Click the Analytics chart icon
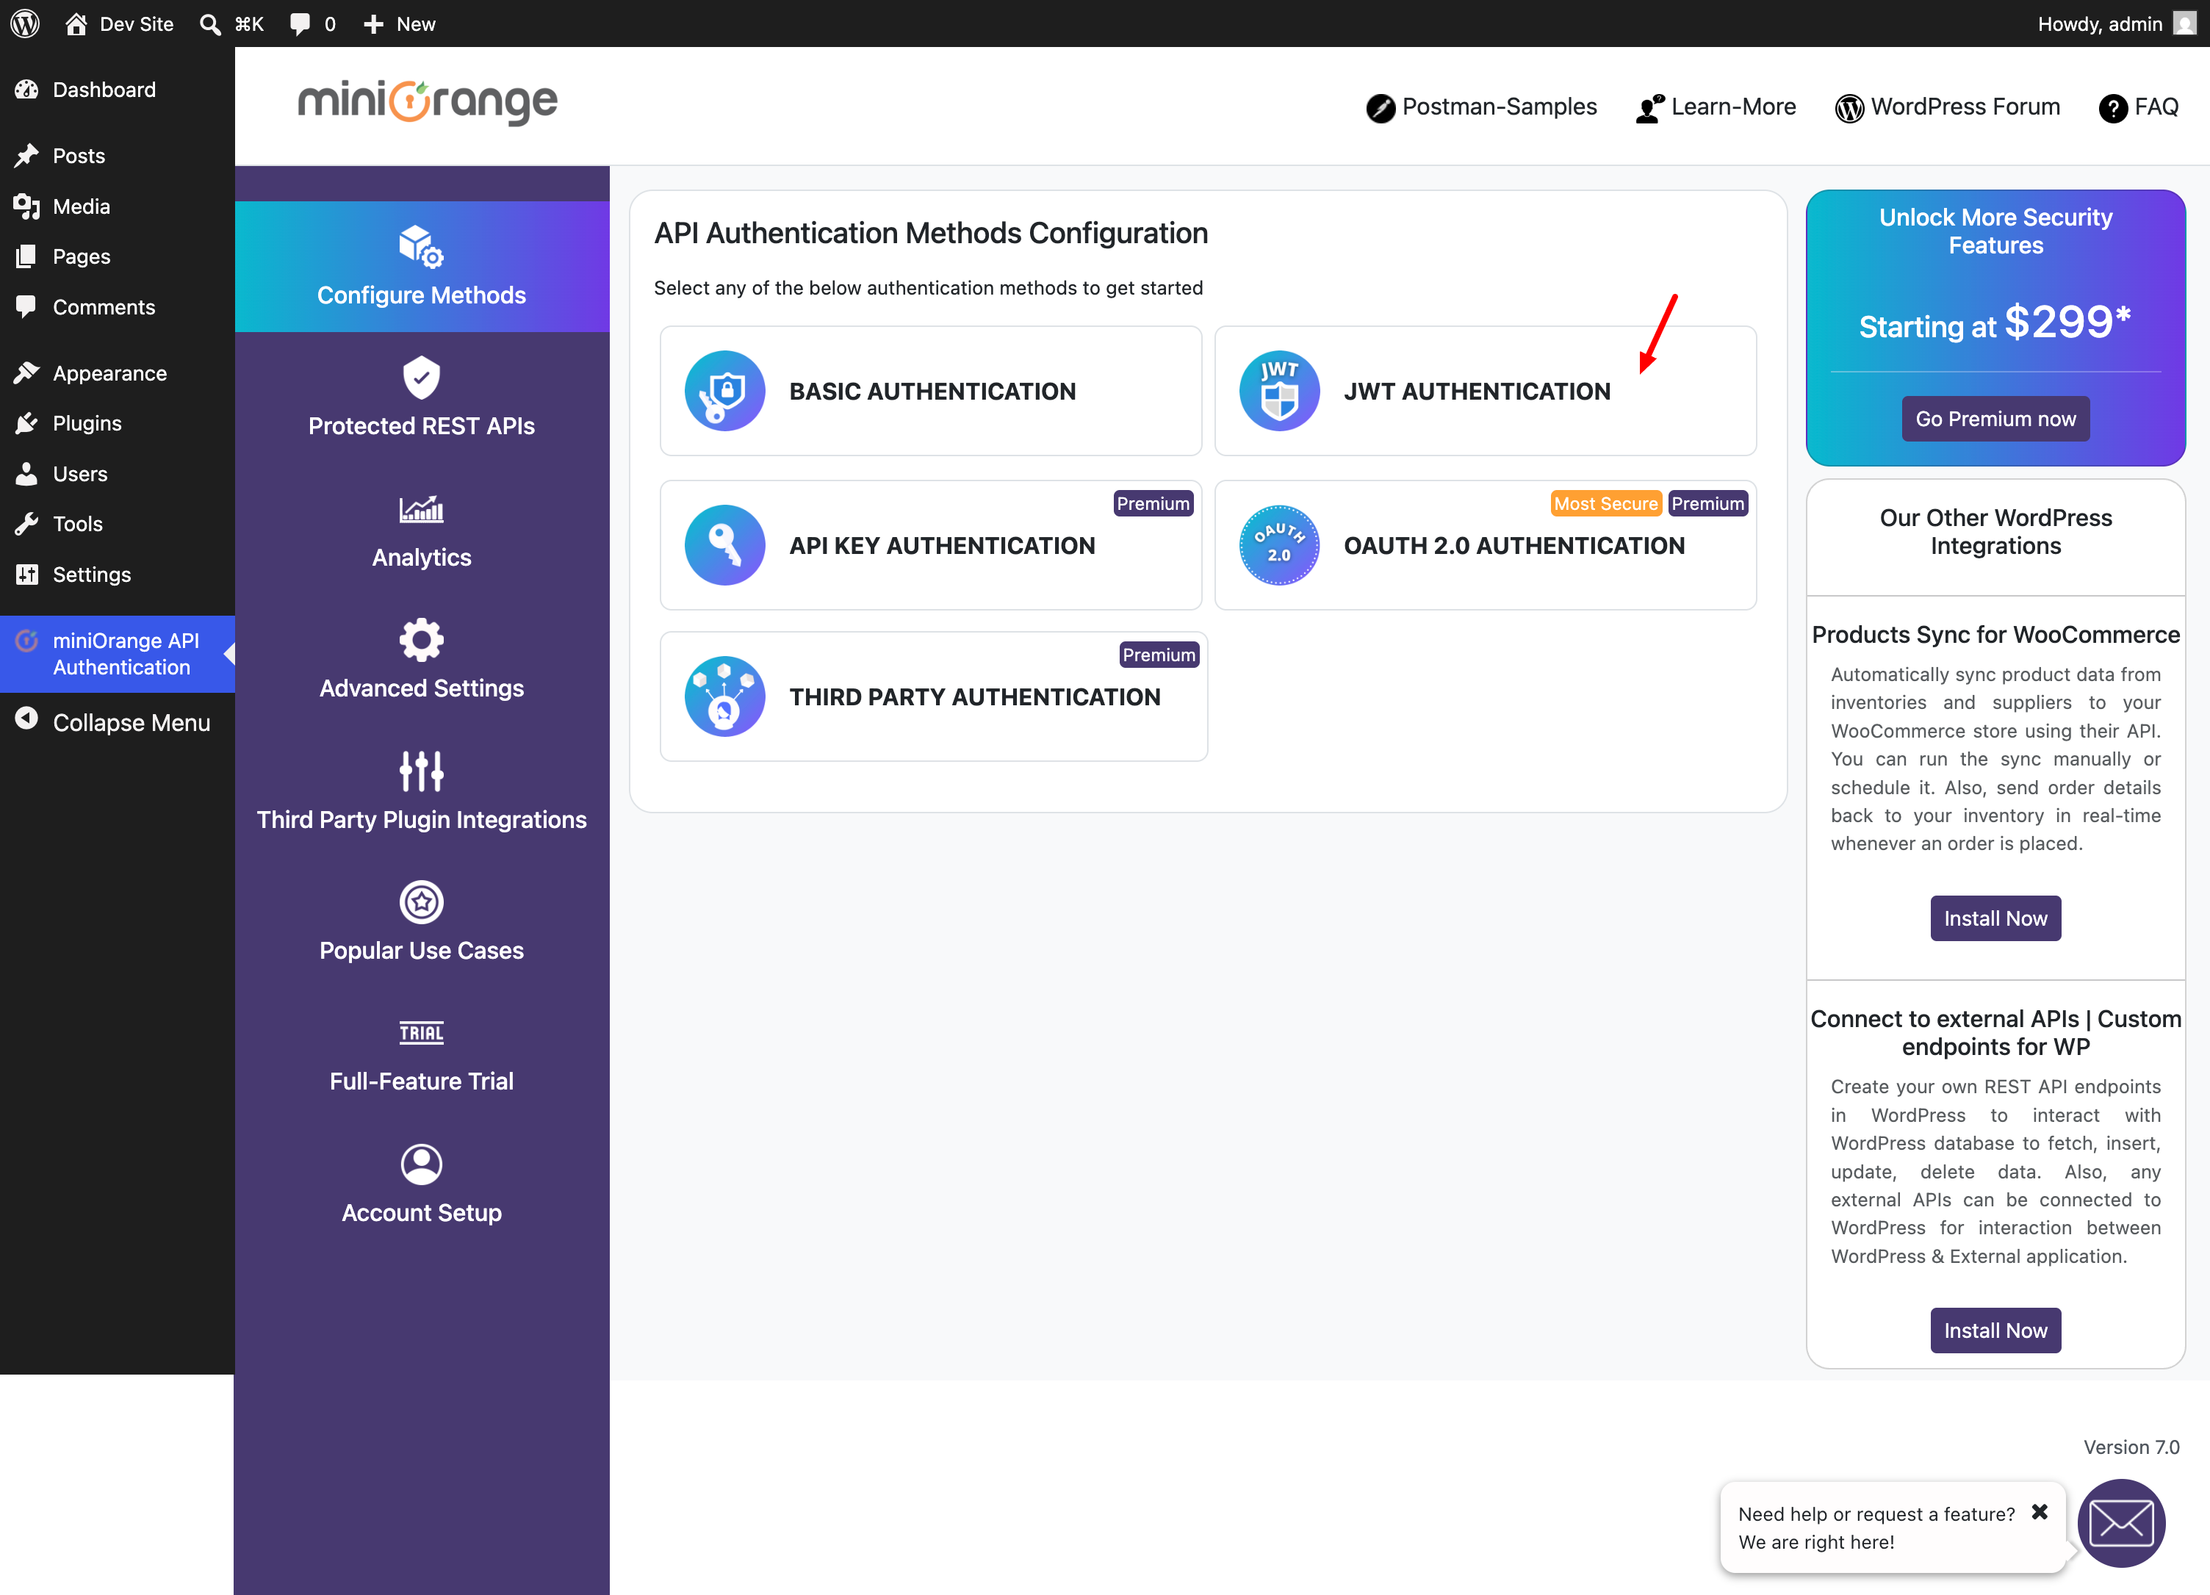 422,508
